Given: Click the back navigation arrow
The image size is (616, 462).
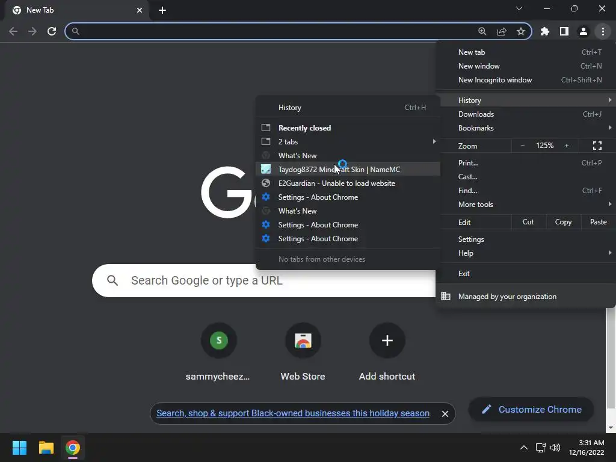Looking at the screenshot, I should (13, 31).
